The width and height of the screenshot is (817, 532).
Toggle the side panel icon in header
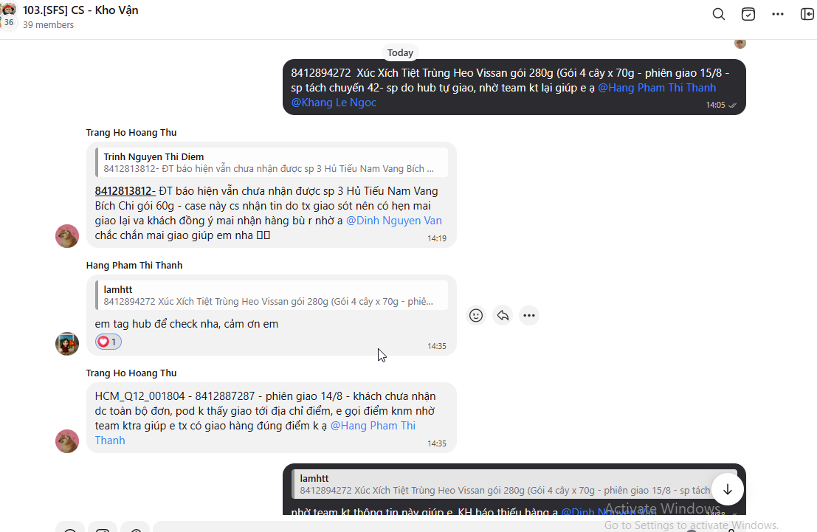click(807, 14)
